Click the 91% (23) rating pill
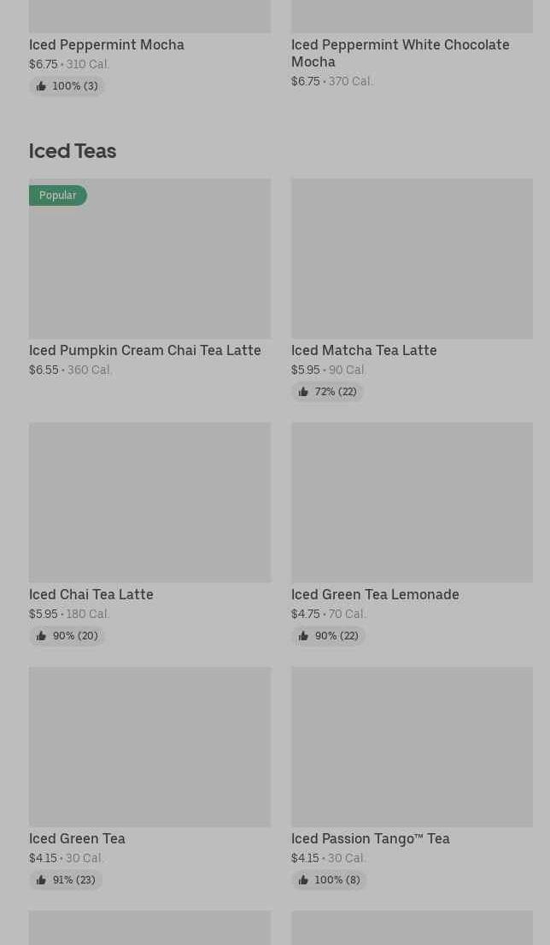This screenshot has width=550, height=945. 66,880
